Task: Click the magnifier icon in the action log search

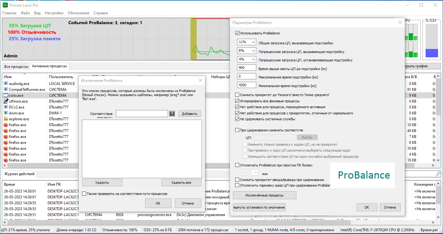Action: (x=438, y=174)
